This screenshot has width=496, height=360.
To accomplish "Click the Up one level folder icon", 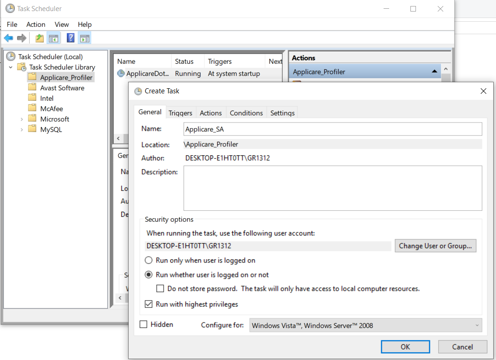I will [x=40, y=38].
